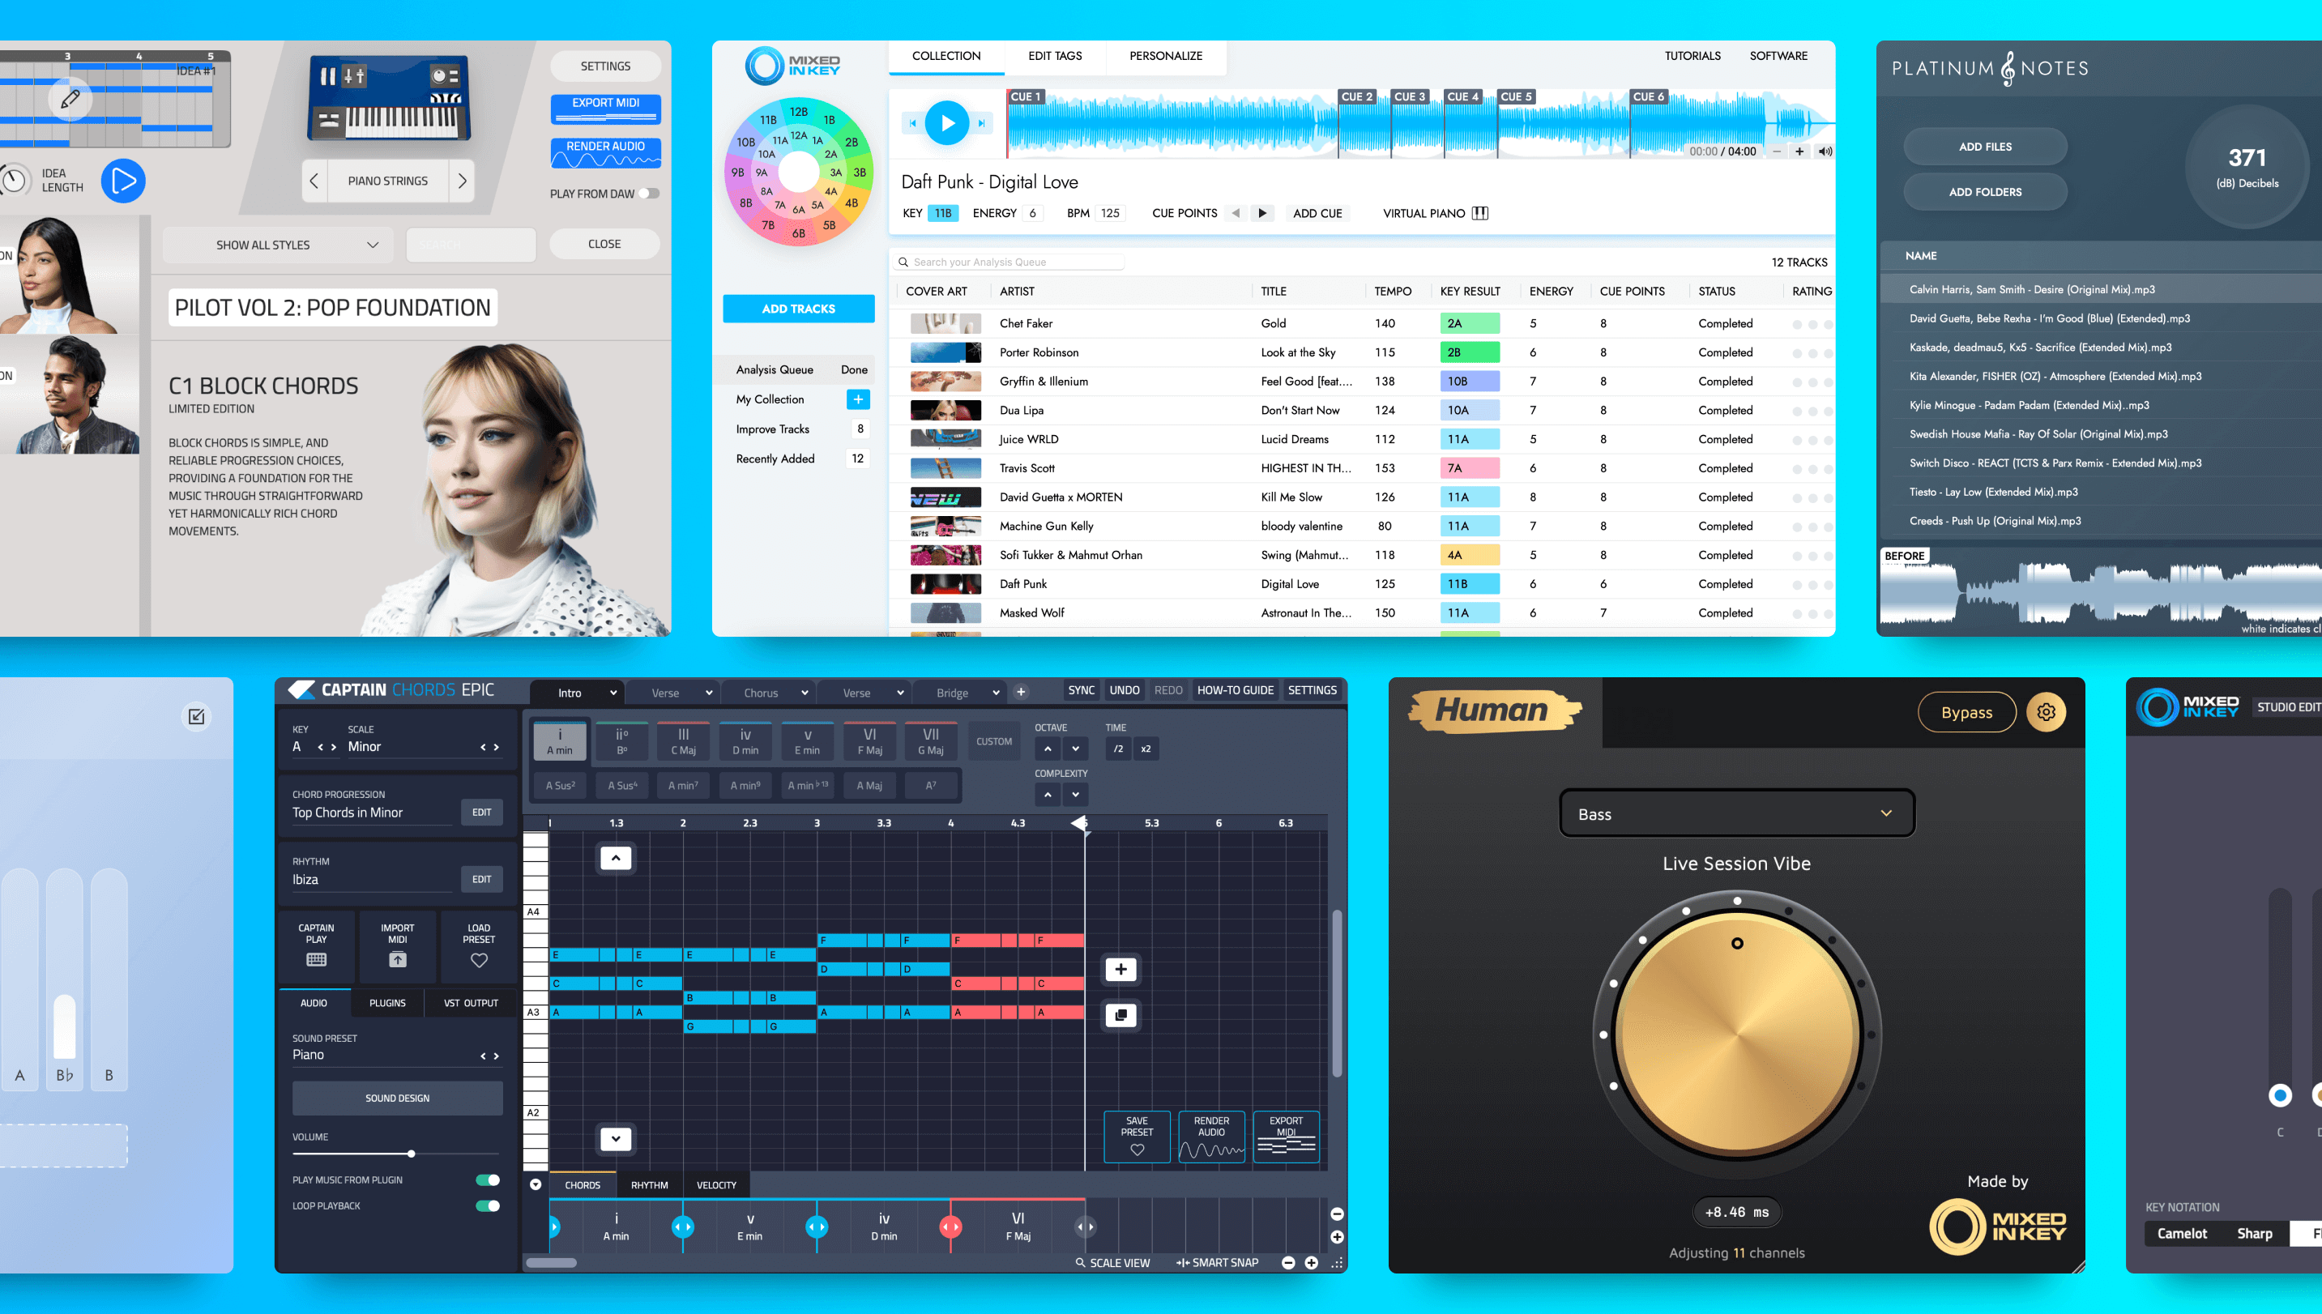Image resolution: width=2322 pixels, height=1314 pixels.
Task: Click the Human plugin gear settings icon
Action: 2046,712
